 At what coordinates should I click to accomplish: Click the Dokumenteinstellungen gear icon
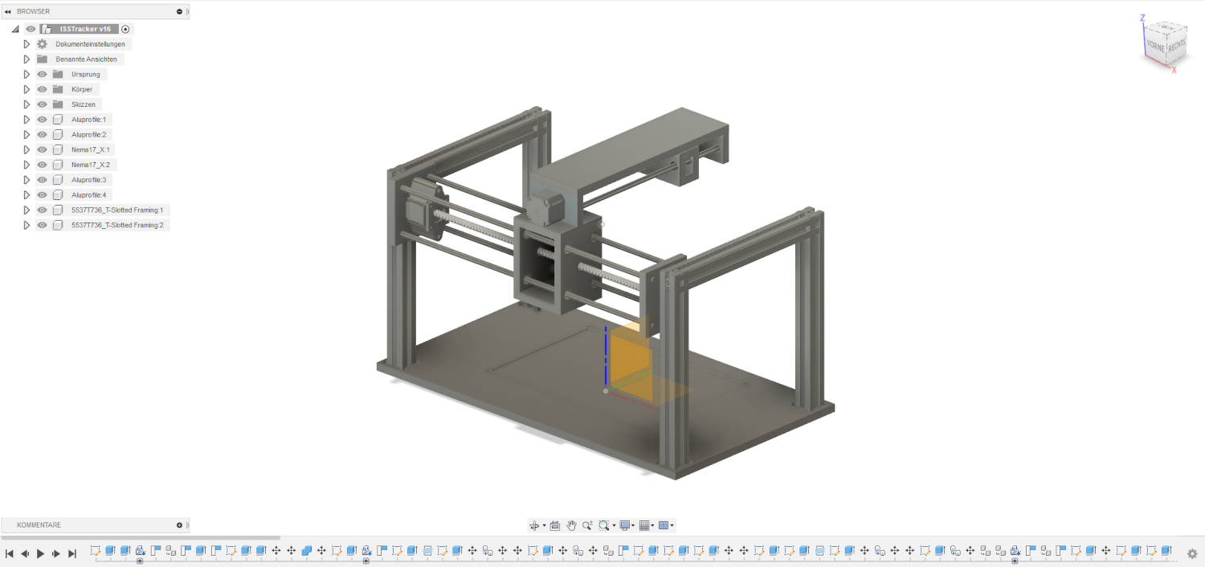click(42, 44)
